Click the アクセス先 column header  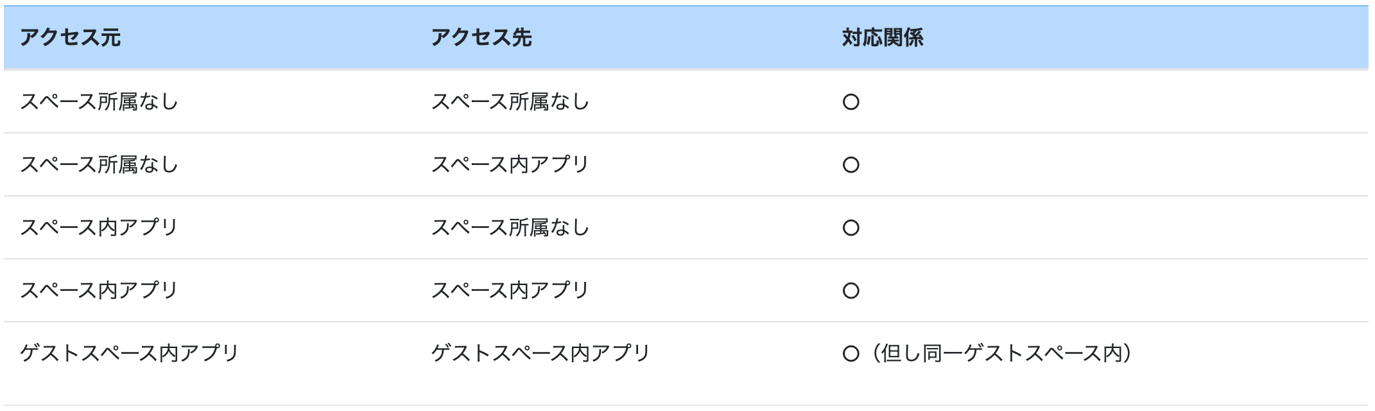click(481, 38)
